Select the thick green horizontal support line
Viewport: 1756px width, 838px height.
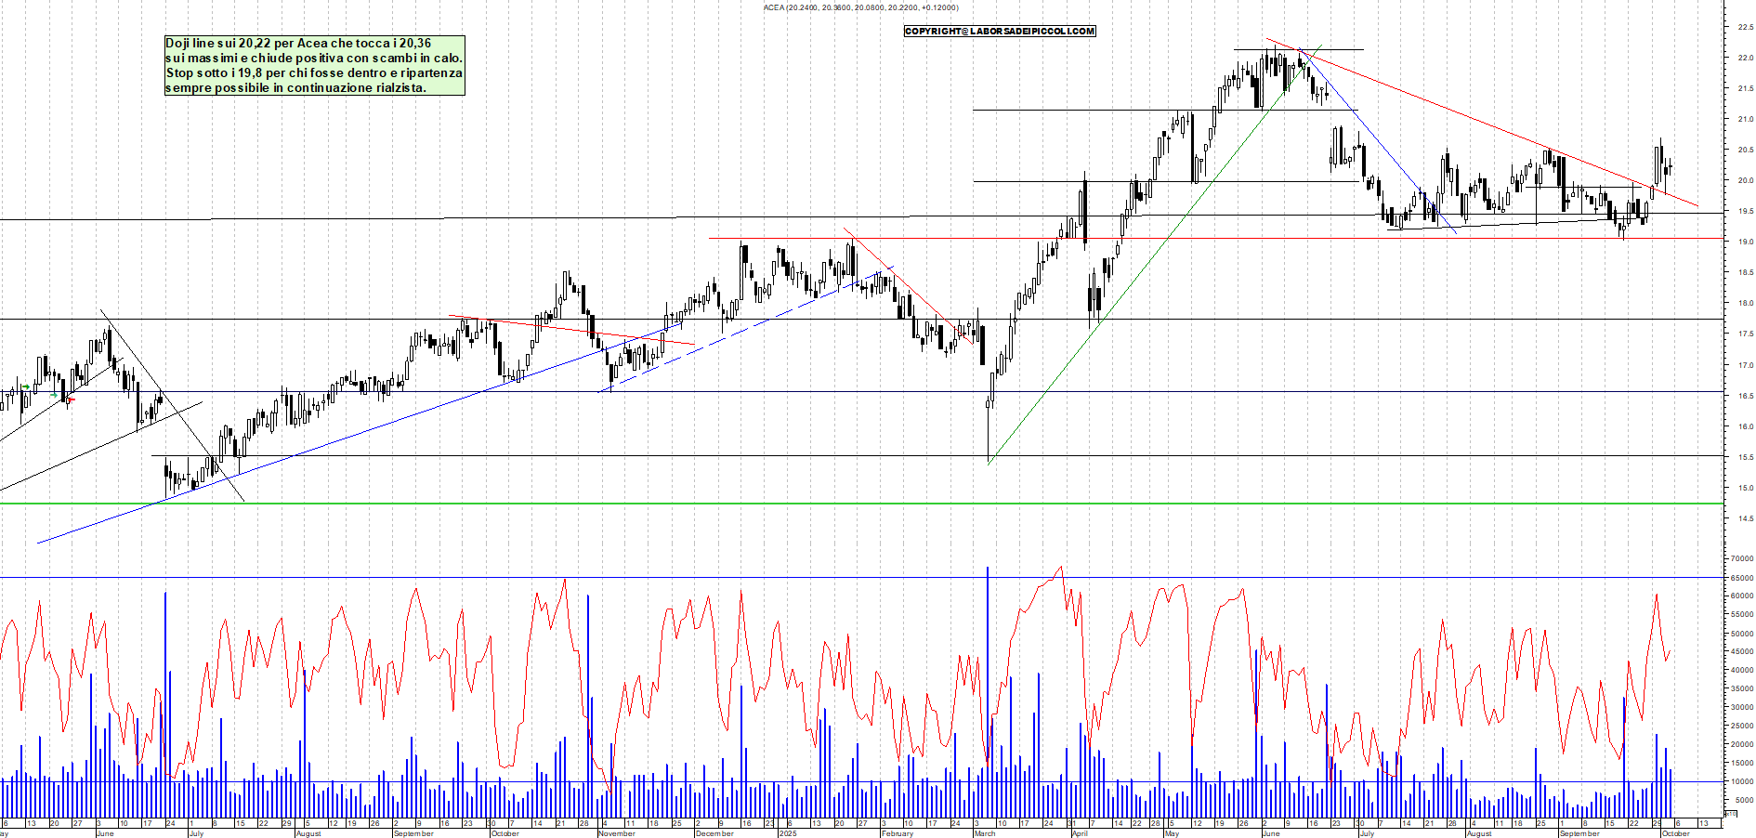[836, 504]
